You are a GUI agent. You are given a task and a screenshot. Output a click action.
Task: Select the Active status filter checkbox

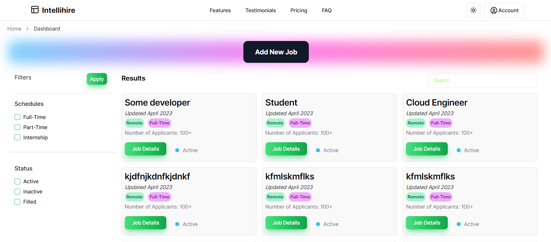point(17,181)
